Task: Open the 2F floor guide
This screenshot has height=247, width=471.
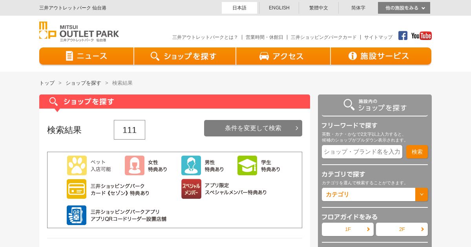Action: pyautogui.click(x=402, y=229)
